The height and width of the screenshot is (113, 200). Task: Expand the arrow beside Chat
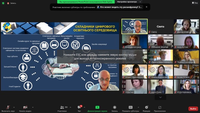(x=84, y=107)
